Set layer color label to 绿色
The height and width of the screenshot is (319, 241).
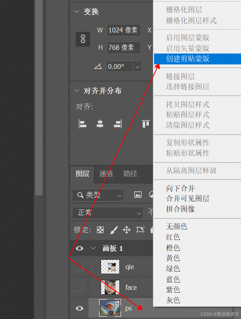(x=173, y=269)
